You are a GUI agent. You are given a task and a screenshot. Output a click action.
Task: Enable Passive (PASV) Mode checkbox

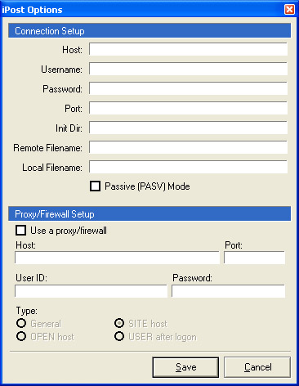[x=95, y=186]
